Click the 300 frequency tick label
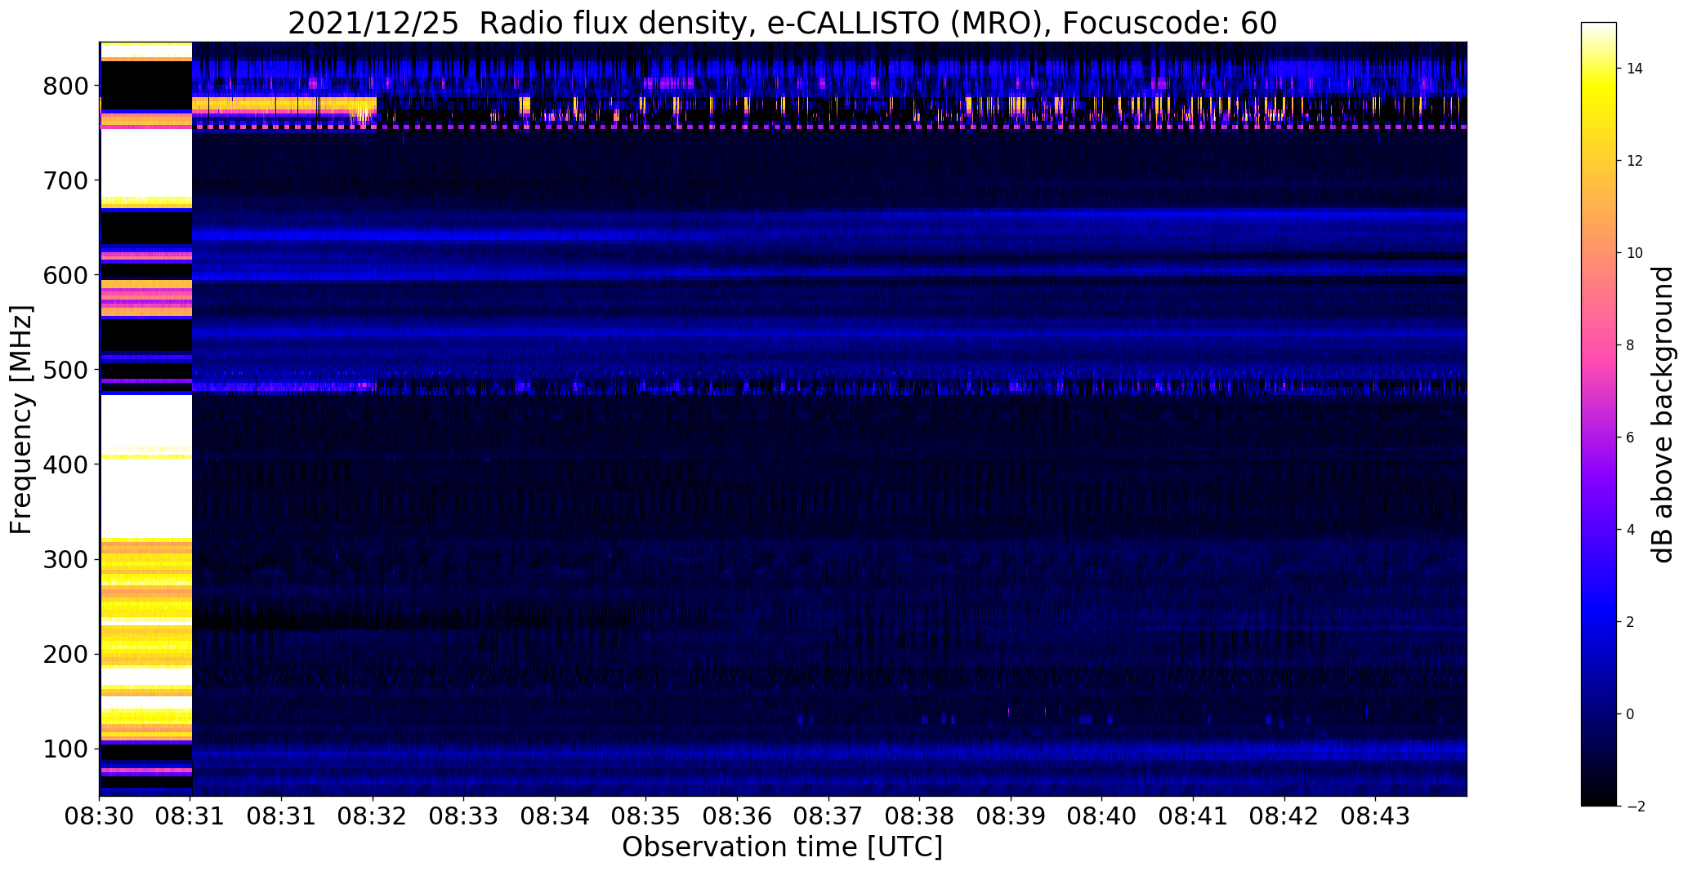1688x871 pixels. 65,559
